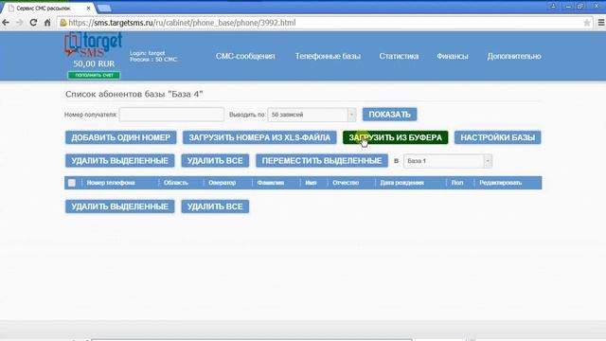The image size is (606, 341).
Task: Click the "Пол" column header
Action: click(x=457, y=183)
